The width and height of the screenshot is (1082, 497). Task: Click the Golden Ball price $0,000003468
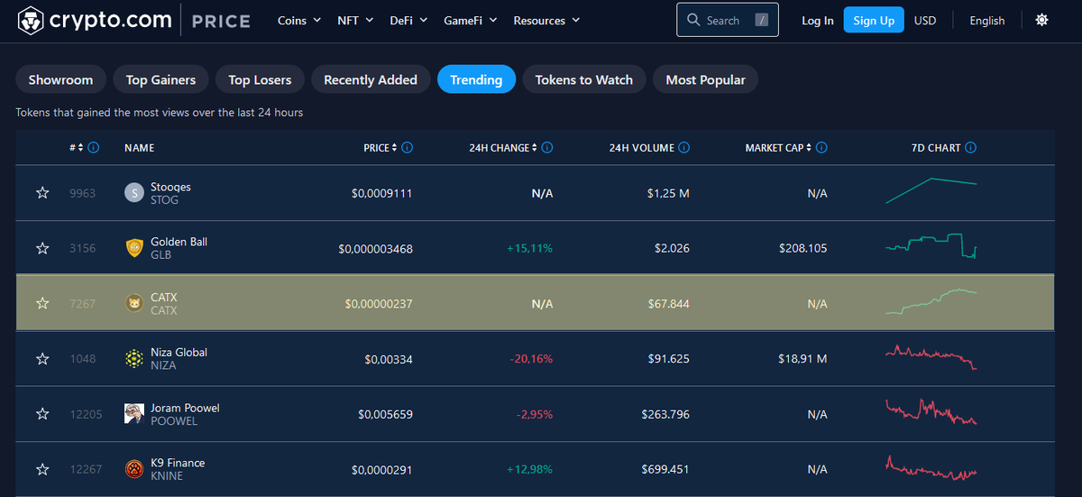tap(375, 248)
